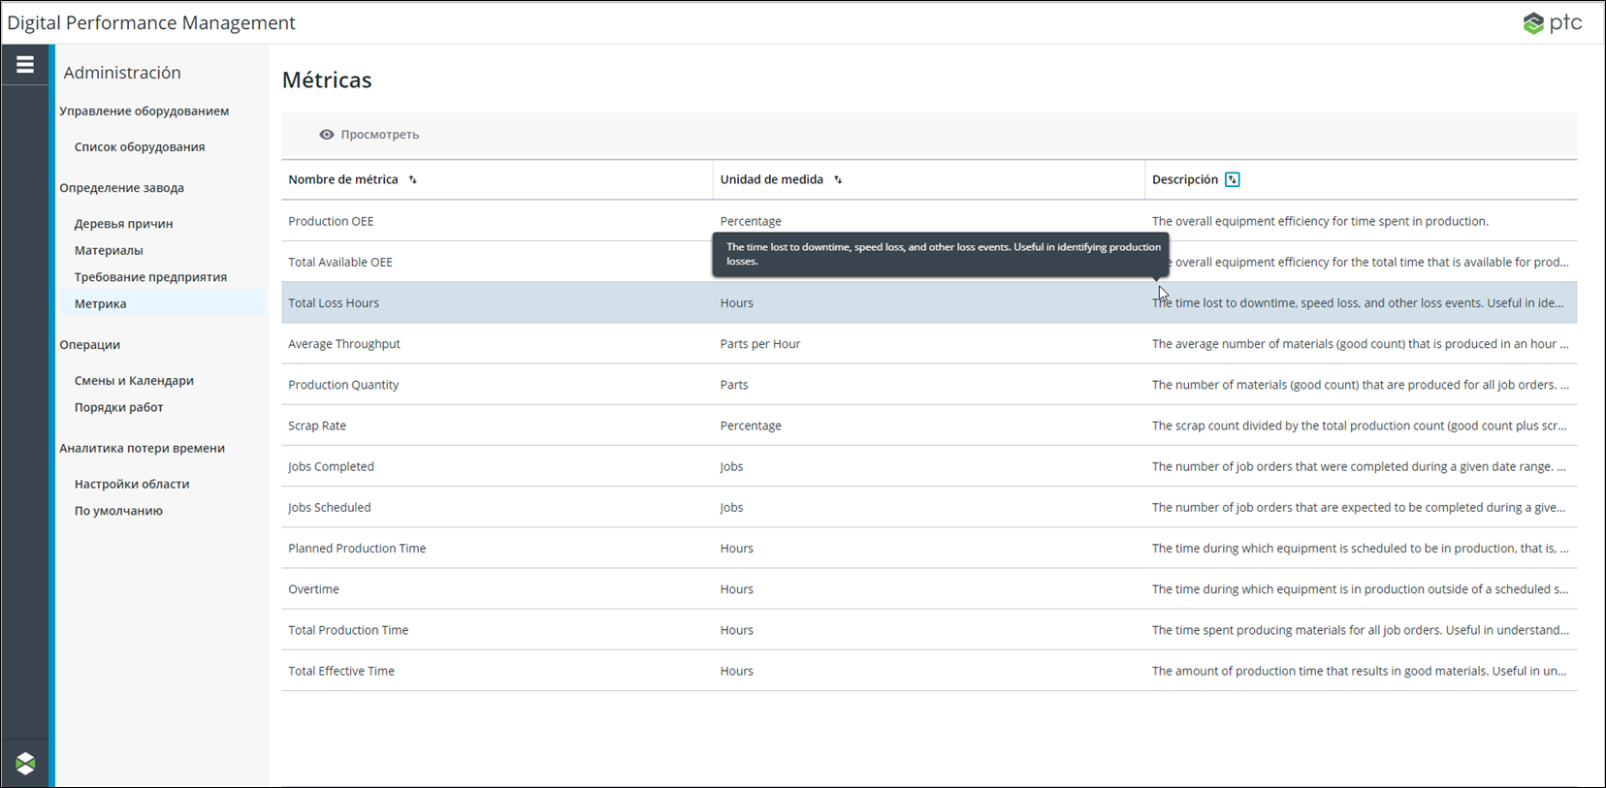Click the Определение завода section heading
This screenshot has width=1606, height=788.
(x=121, y=188)
